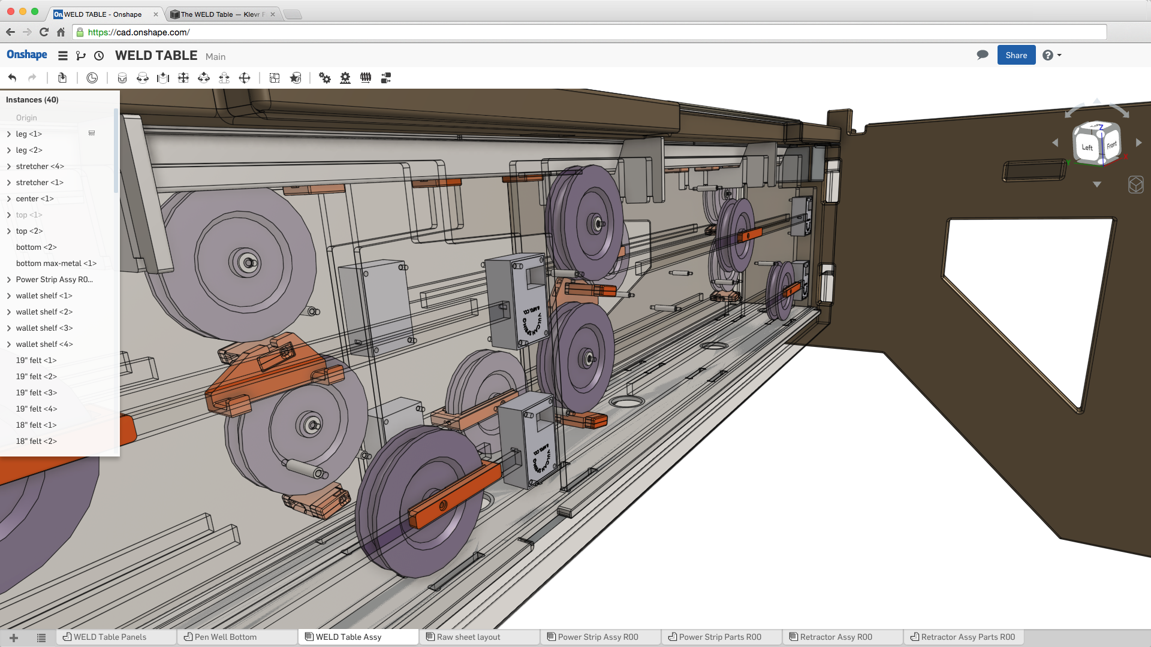Image resolution: width=1151 pixels, height=647 pixels.
Task: Click the blue Share button
Action: click(1016, 55)
